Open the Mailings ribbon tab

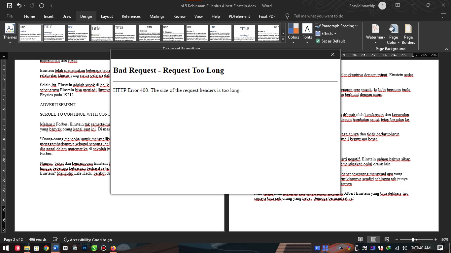click(x=157, y=16)
